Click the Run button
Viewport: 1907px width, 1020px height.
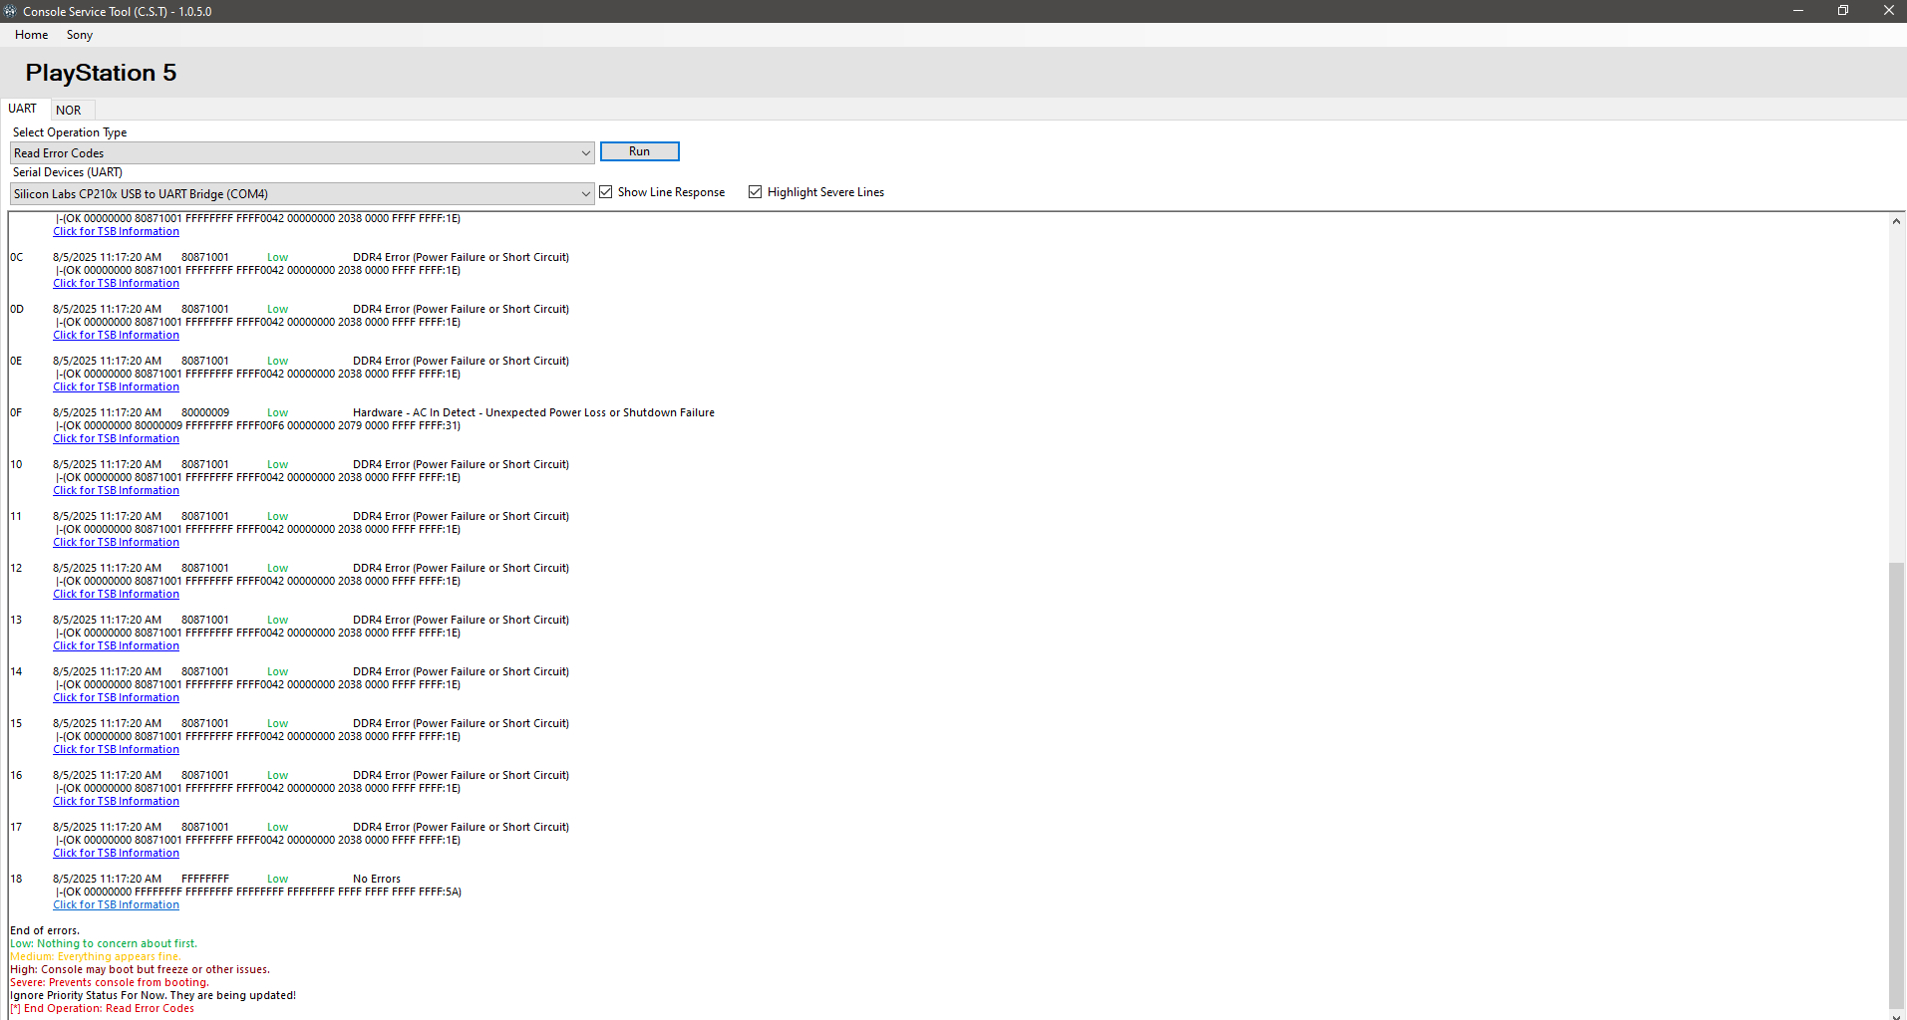[640, 151]
